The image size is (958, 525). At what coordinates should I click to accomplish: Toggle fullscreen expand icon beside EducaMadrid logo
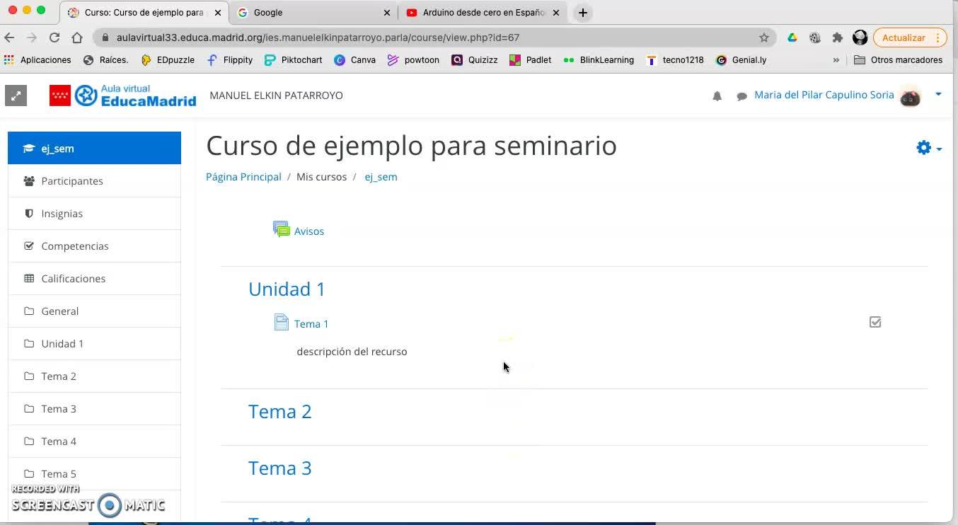(16, 96)
